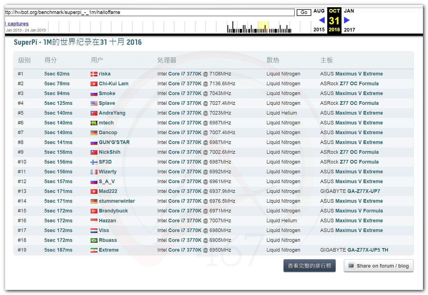Click the Wayback URL input field
This screenshot has height=295, width=428.
[149, 12]
